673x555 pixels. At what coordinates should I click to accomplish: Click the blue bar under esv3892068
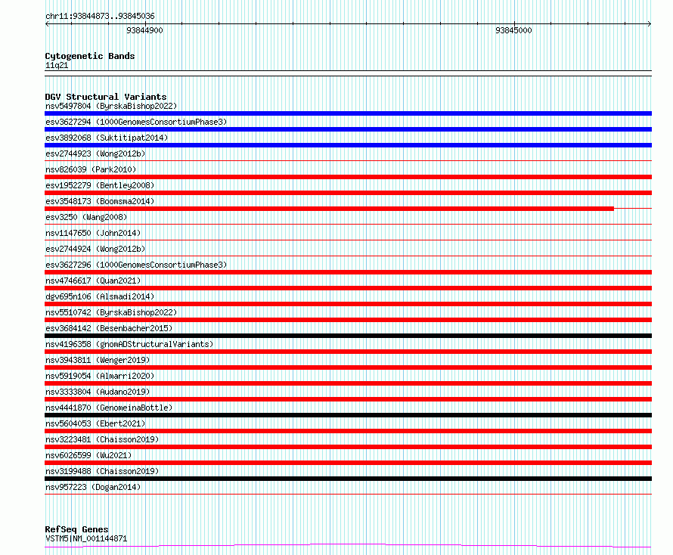[348, 145]
